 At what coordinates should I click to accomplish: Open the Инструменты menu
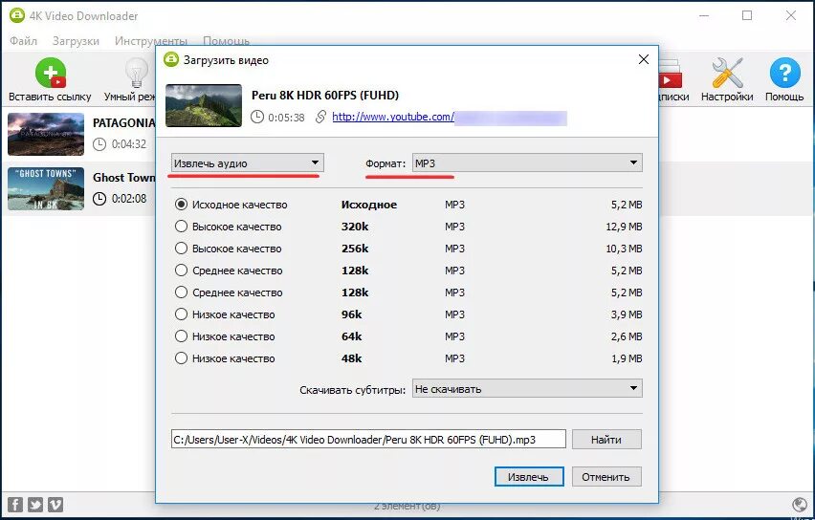[x=151, y=40]
